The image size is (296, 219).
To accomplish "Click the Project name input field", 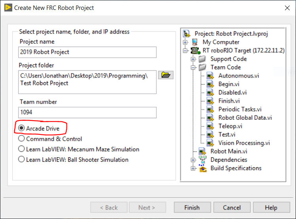I will point(87,52).
